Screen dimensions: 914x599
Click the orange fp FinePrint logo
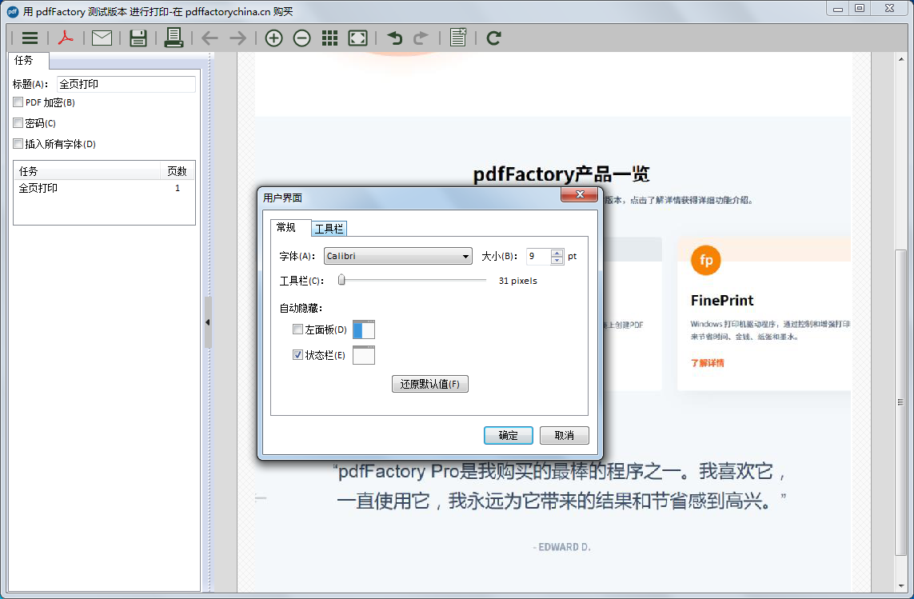706,260
